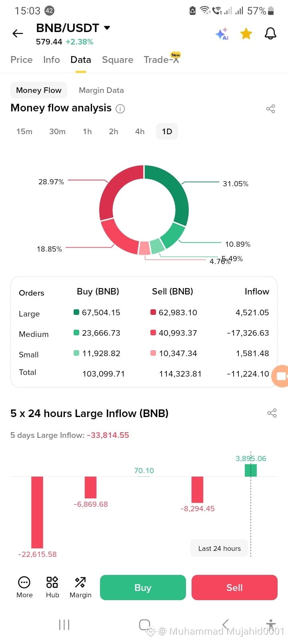Screen dimensions: 288x641
Task: Select the Margin Data sub-tab
Action: coord(101,90)
